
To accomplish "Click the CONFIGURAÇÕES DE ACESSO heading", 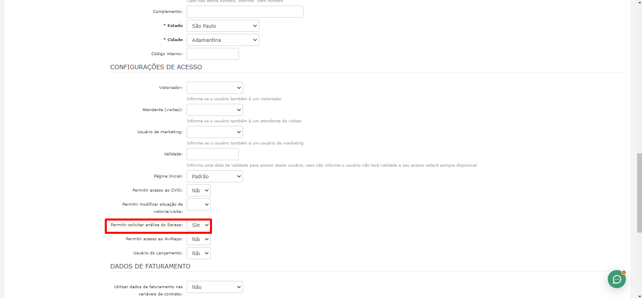I will click(156, 67).
